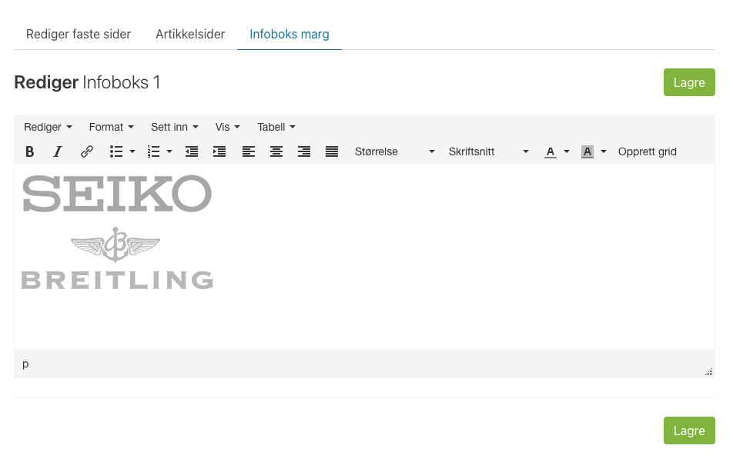The width and height of the screenshot is (733, 462).
Task: Open text color picker arrow
Action: click(567, 151)
